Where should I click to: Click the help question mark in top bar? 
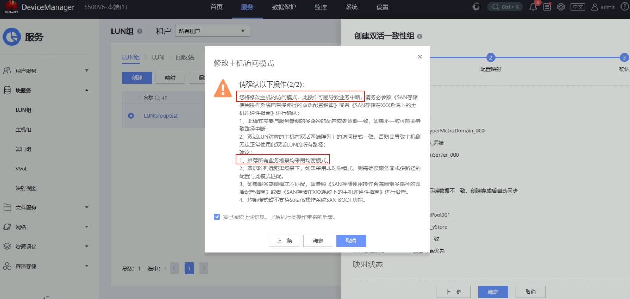click(625, 7)
